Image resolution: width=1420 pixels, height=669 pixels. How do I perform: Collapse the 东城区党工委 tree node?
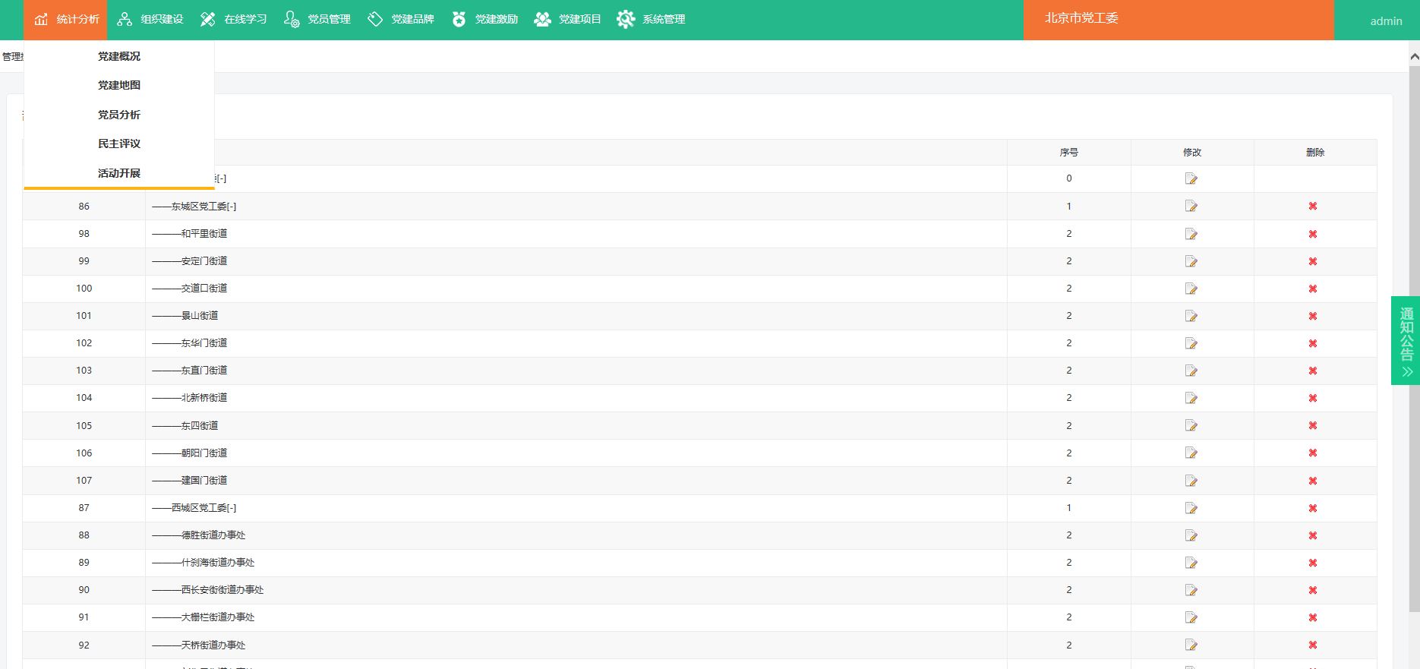pos(232,207)
